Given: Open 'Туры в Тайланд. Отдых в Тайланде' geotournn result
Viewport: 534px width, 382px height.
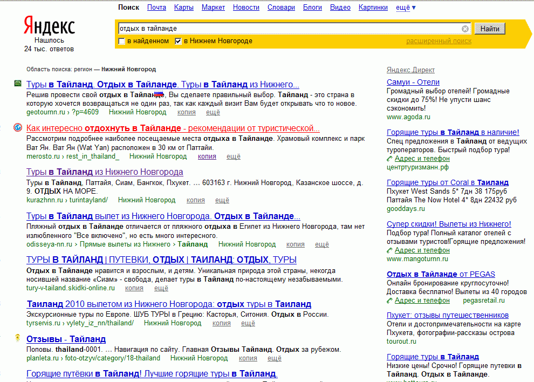Looking at the screenshot, I should coord(163,85).
